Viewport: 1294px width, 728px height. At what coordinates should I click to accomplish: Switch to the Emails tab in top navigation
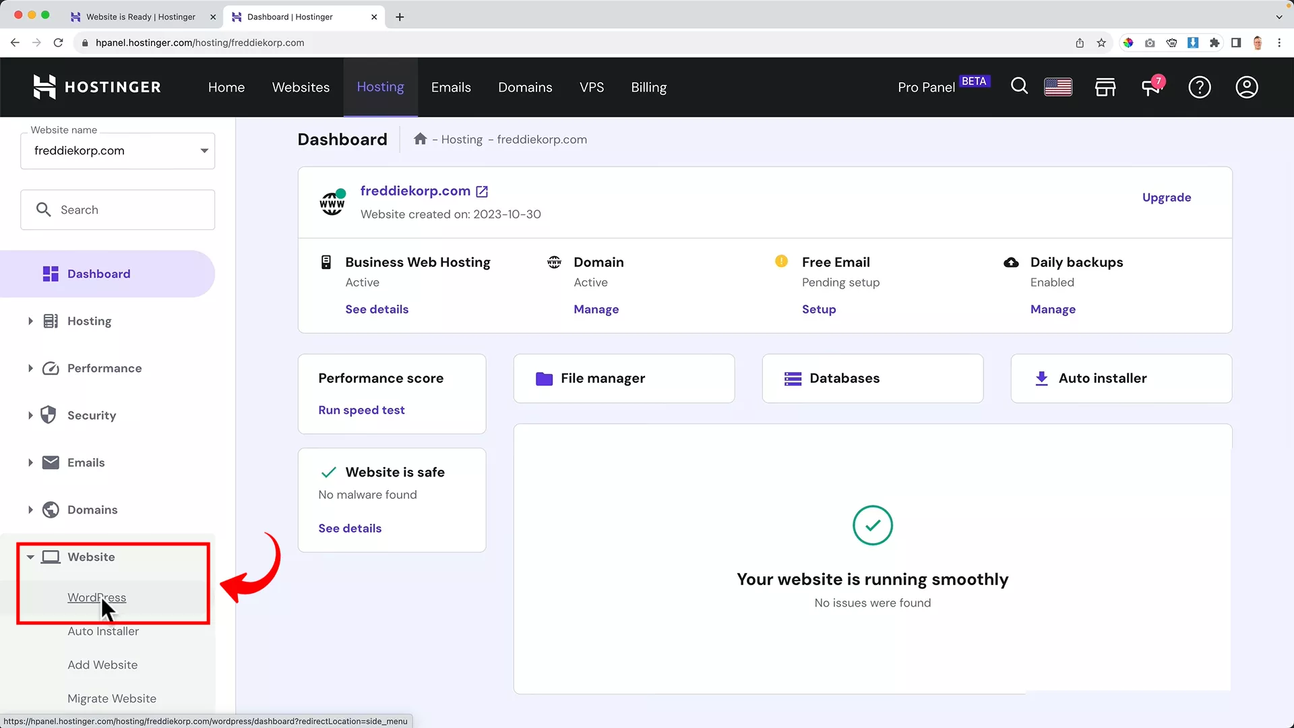(451, 87)
